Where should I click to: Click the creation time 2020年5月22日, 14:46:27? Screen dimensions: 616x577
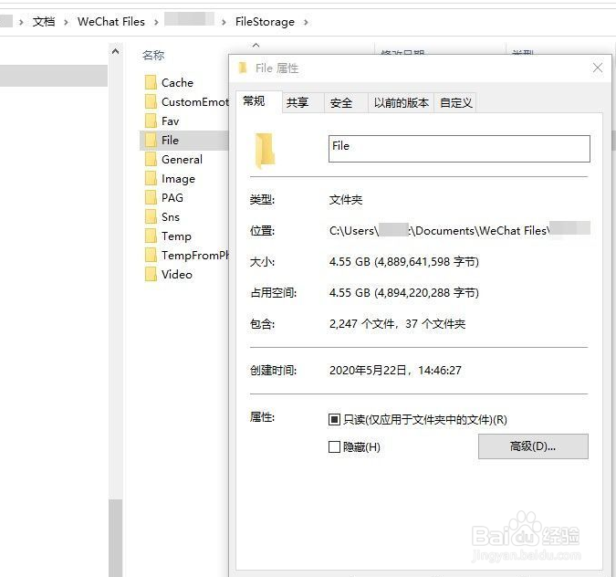click(x=395, y=371)
